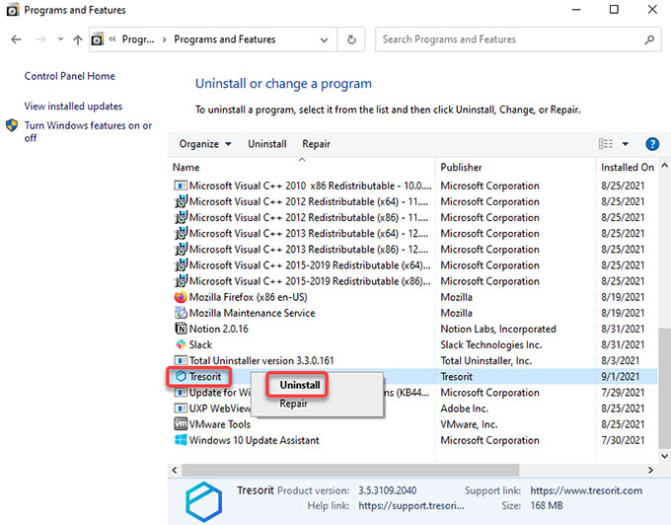The width and height of the screenshot is (671, 525).
Task: Click the 9/1/2021 install date
Action: 620,377
